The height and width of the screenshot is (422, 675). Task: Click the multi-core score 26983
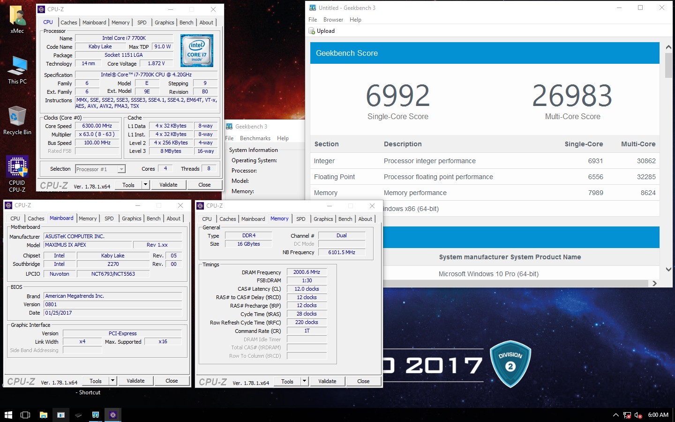tap(572, 96)
